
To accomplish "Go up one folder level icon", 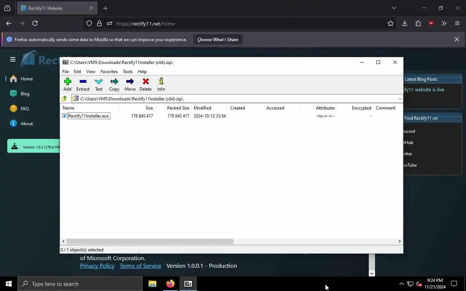I will coord(64,99).
